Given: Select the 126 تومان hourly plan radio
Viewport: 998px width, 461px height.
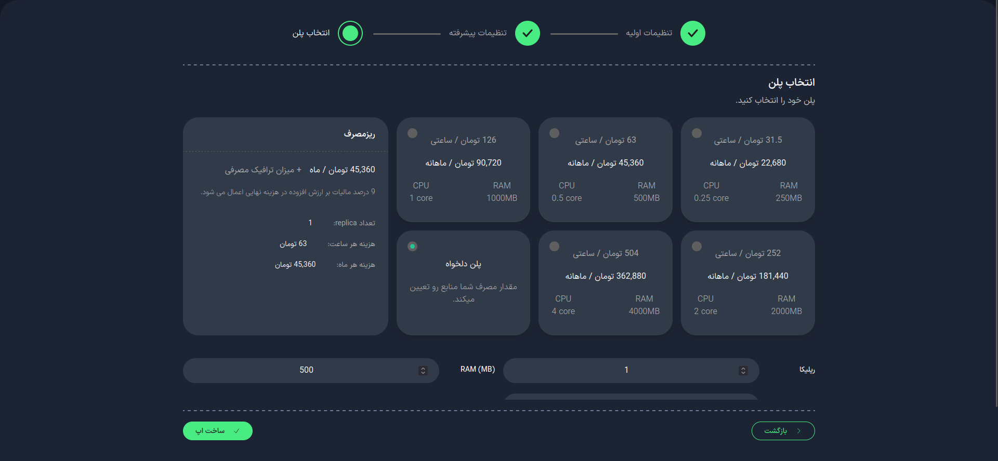Looking at the screenshot, I should 413,133.
